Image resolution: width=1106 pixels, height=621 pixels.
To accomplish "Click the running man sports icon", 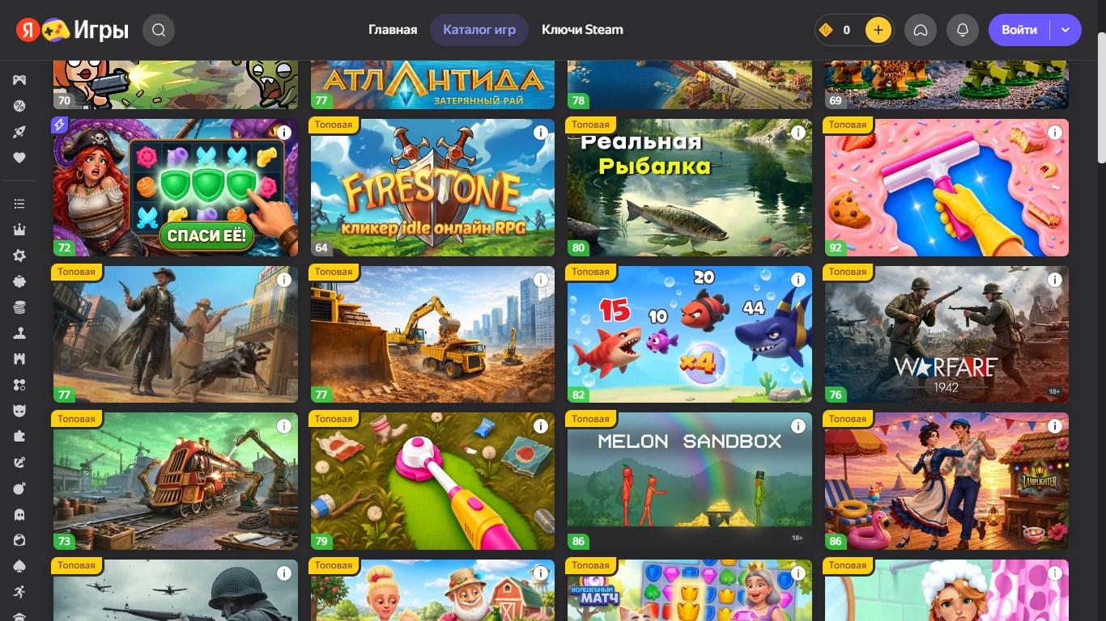I will point(19,592).
